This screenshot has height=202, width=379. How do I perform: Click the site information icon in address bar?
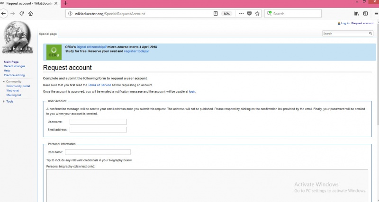coord(70,14)
